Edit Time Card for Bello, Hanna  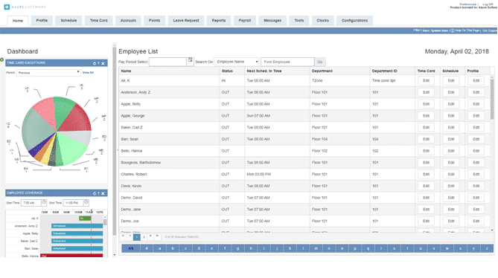(x=426, y=151)
